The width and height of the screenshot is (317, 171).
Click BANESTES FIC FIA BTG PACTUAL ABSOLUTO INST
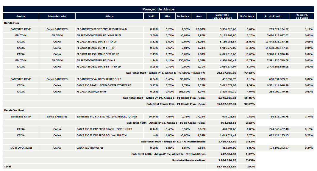coord(107,117)
